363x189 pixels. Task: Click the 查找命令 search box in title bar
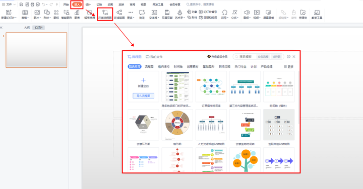(x=200, y=5)
